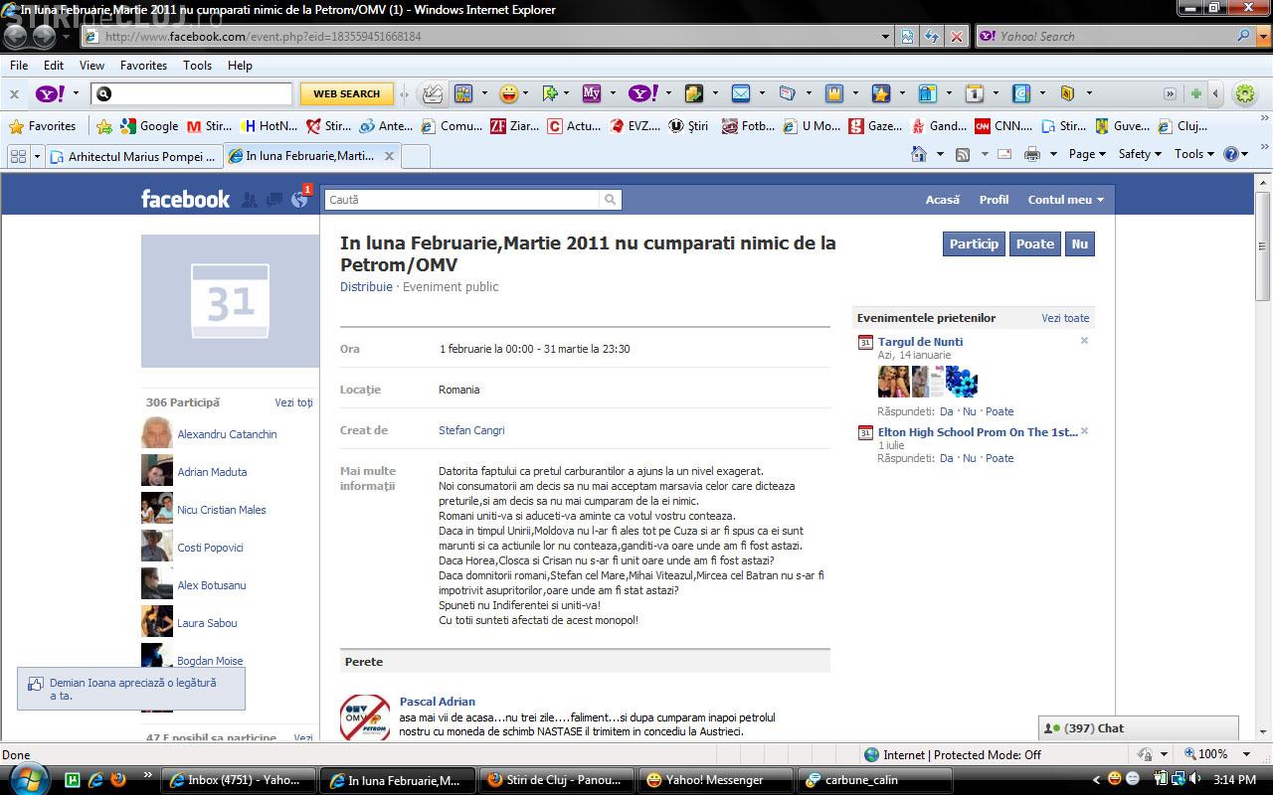Click the Facebook 'Caută' search field

coord(462,200)
